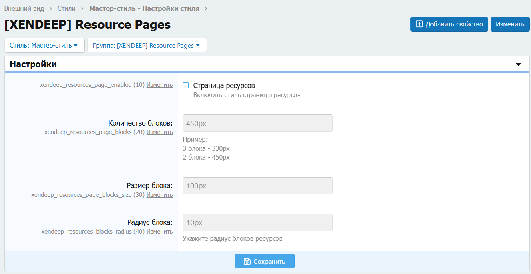The image size is (531, 274).
Task: Collapse the Настройки section with the arrow
Action: pos(518,64)
